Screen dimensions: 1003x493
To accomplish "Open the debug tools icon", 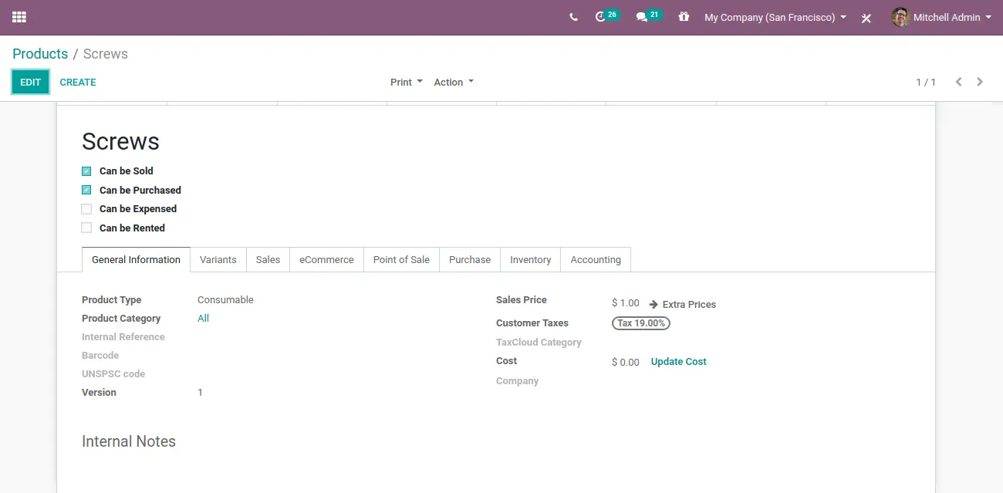I will tap(866, 18).
